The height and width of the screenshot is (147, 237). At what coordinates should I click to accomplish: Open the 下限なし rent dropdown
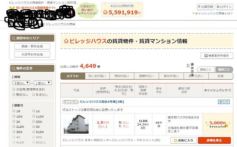pos(21,83)
